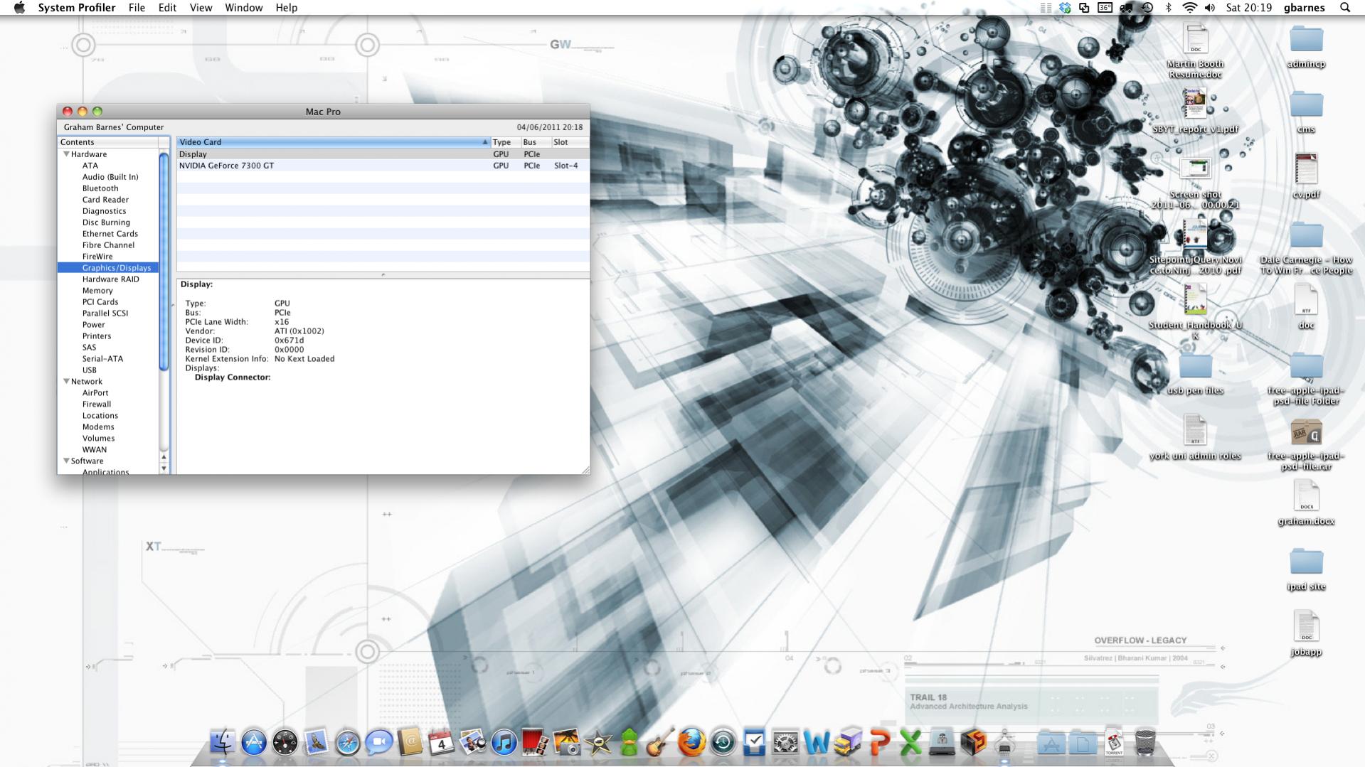Image resolution: width=1365 pixels, height=767 pixels.
Task: Open Transmit truck icon in Dock
Action: (x=848, y=742)
